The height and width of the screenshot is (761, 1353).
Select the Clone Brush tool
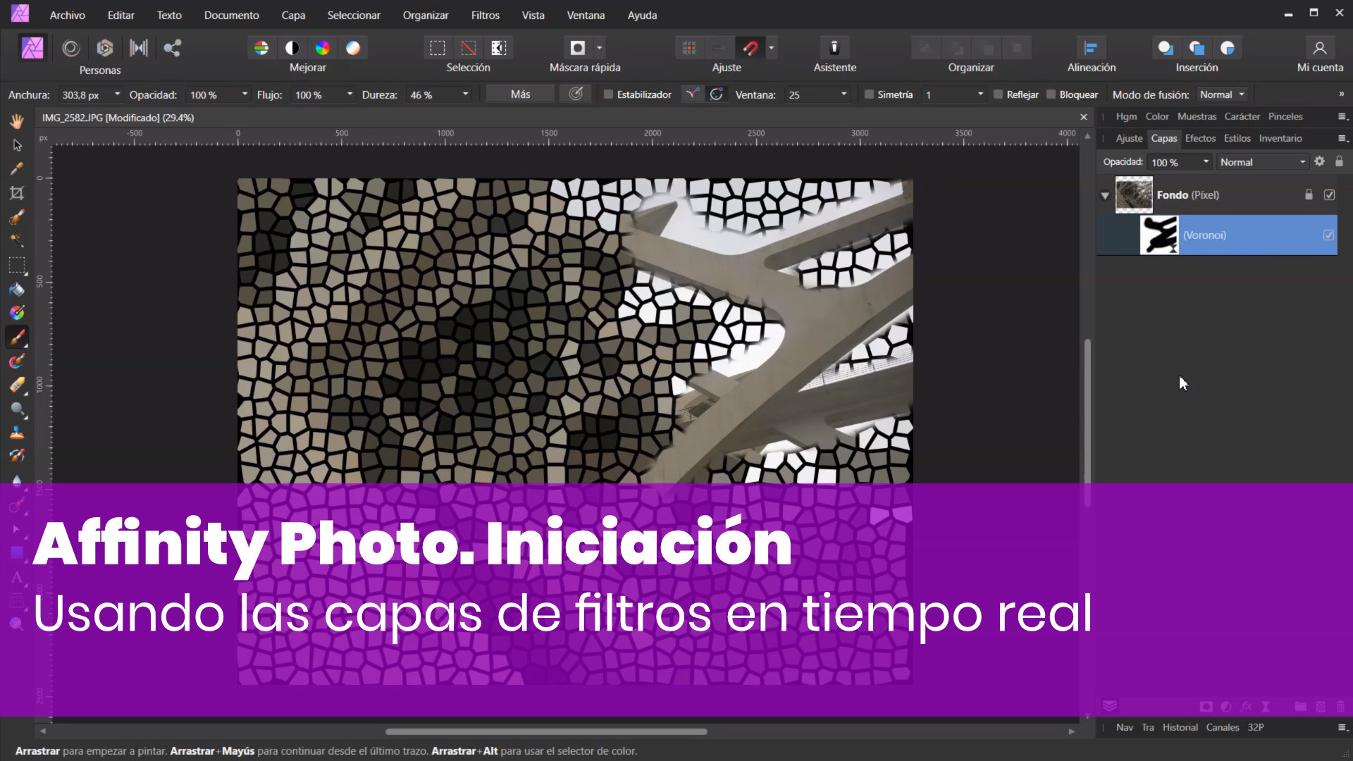[17, 433]
